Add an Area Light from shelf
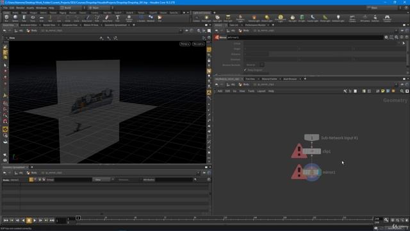The image size is (410, 231). coord(228,18)
